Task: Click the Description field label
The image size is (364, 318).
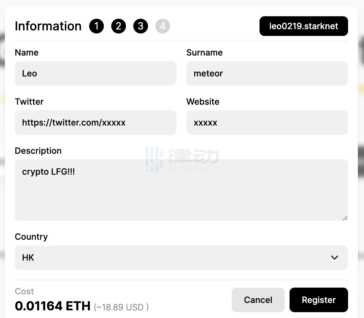Action: (38, 151)
